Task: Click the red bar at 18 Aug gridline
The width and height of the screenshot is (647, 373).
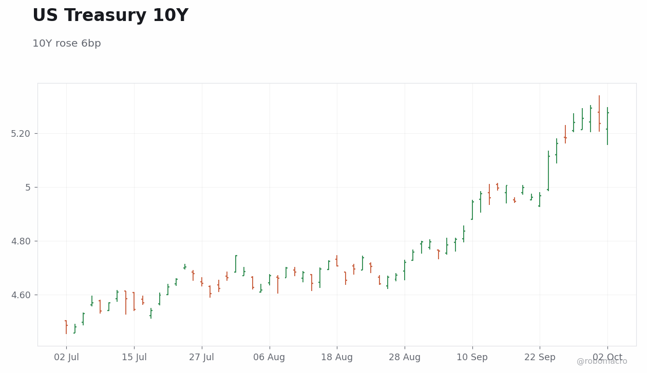Action: [337, 261]
